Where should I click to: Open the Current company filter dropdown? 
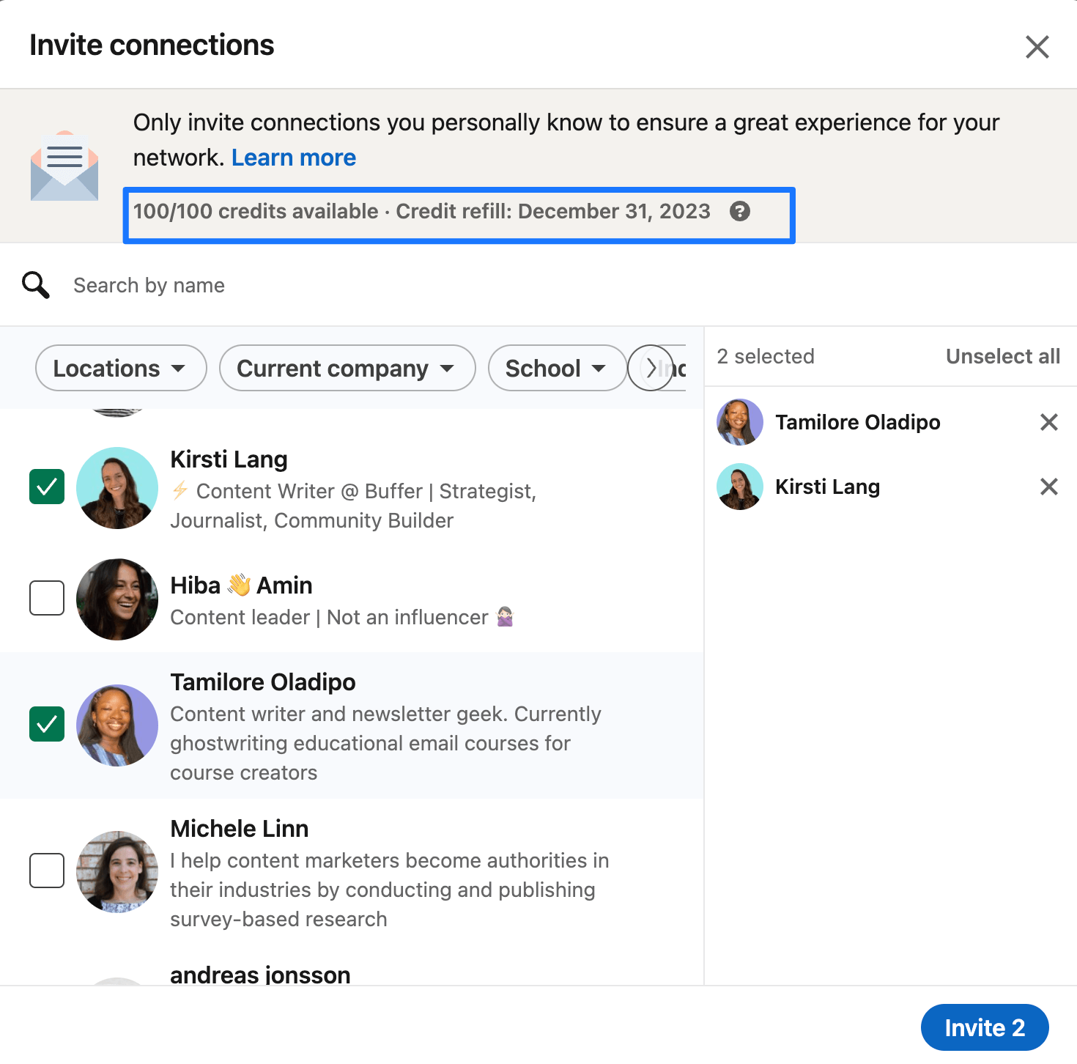(x=347, y=368)
